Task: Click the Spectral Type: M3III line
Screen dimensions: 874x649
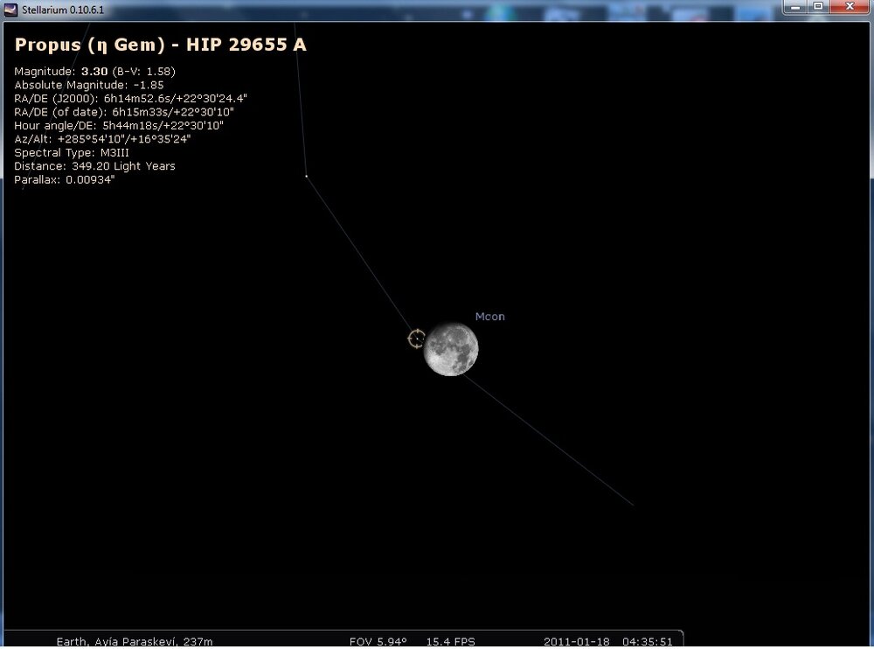Action: click(71, 152)
